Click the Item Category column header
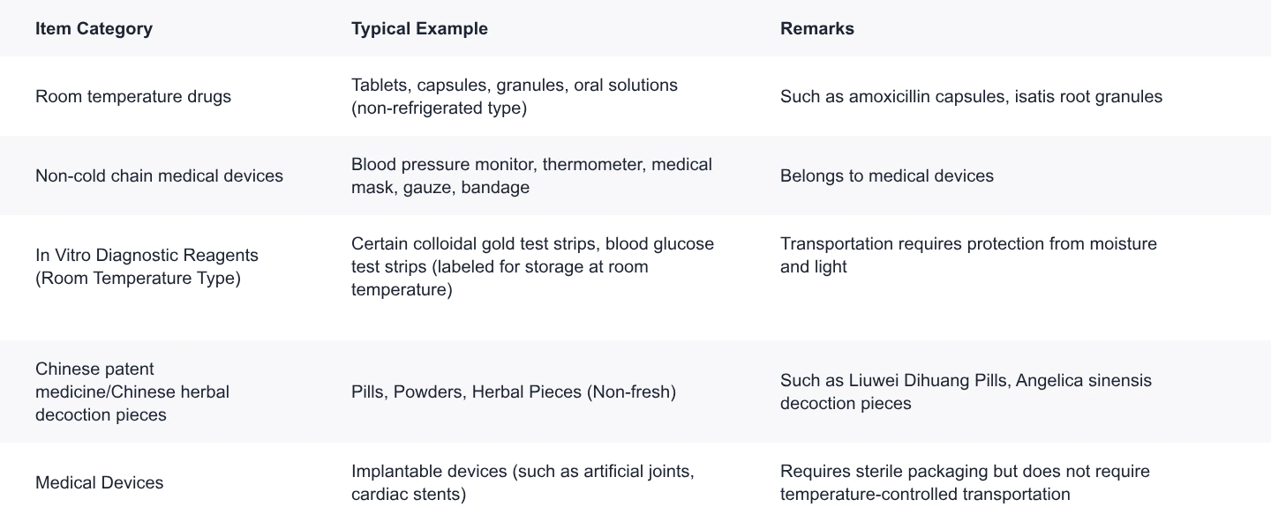The width and height of the screenshot is (1271, 522). 94,28
